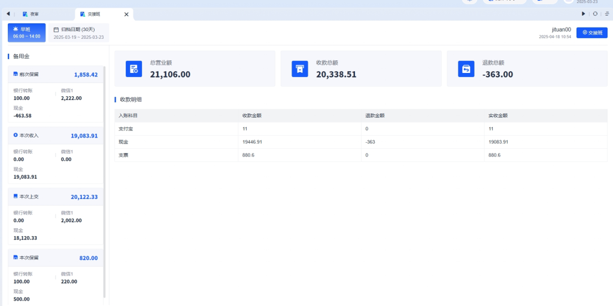Click the 前次保留 section icon
The width and height of the screenshot is (613, 306).
click(16, 75)
